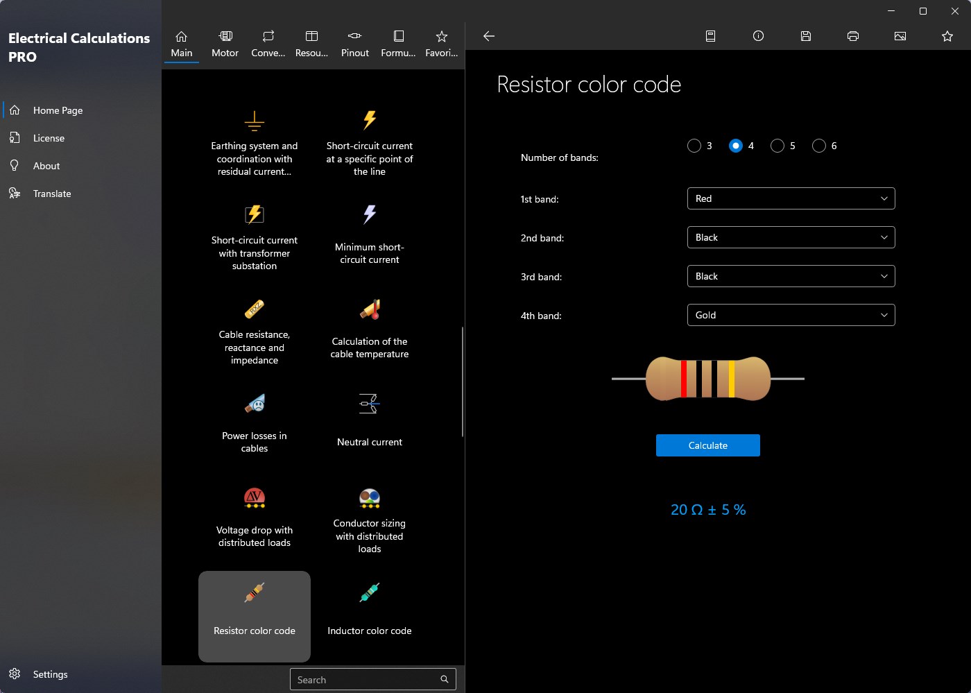This screenshot has width=971, height=693.
Task: Switch to the Favorites tab
Action: [442, 44]
